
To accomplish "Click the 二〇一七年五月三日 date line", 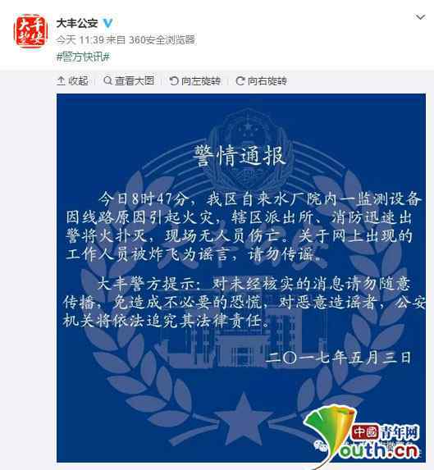I will click(x=338, y=358).
